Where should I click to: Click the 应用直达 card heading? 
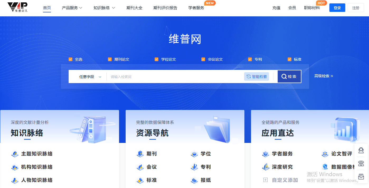pyautogui.click(x=278, y=133)
